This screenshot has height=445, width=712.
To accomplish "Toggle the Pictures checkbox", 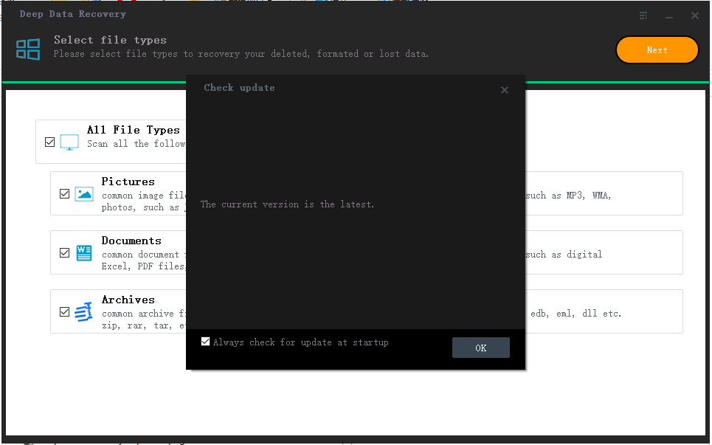I will click(64, 194).
